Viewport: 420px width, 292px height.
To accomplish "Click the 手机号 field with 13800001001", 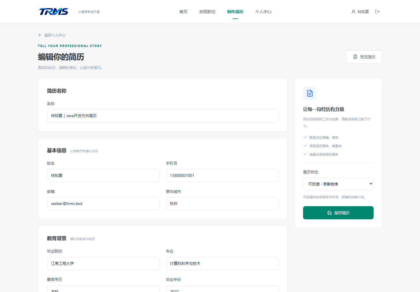I will pos(222,175).
